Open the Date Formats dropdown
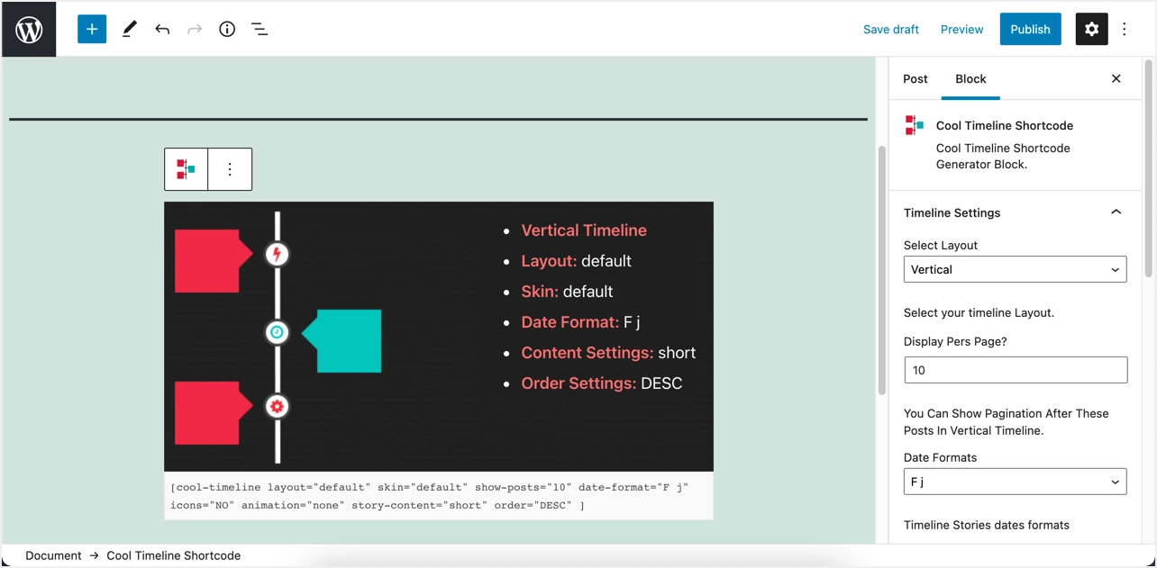This screenshot has width=1157, height=568. tap(1016, 482)
